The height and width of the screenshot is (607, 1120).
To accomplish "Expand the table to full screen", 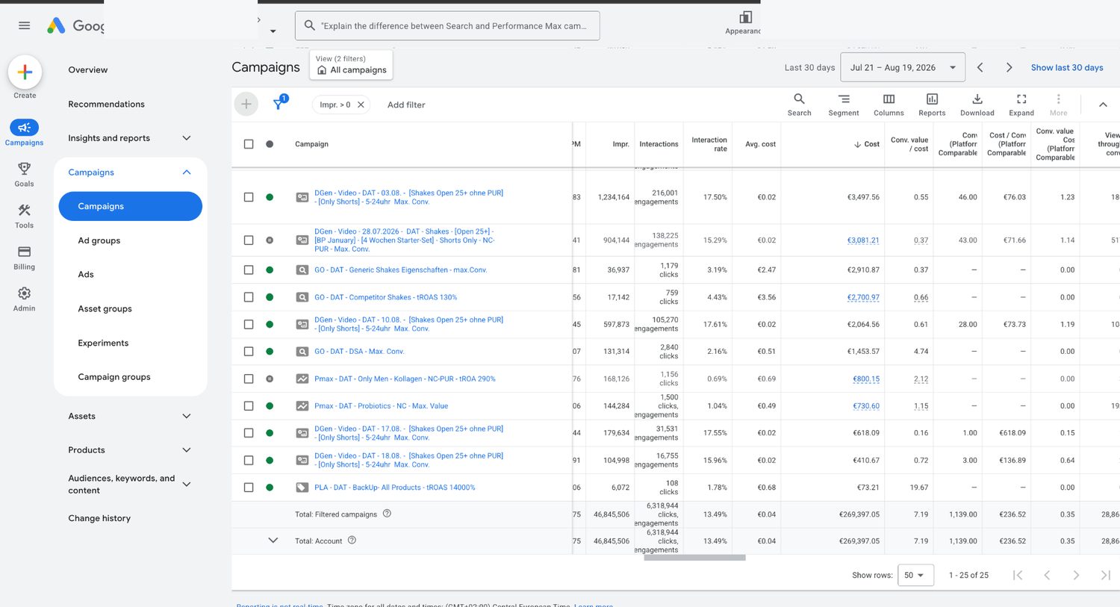I will click(1021, 104).
